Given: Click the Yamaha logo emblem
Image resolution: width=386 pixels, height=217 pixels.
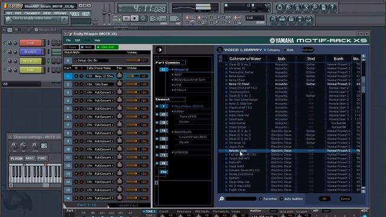Looking at the screenshot, I should [272, 40].
